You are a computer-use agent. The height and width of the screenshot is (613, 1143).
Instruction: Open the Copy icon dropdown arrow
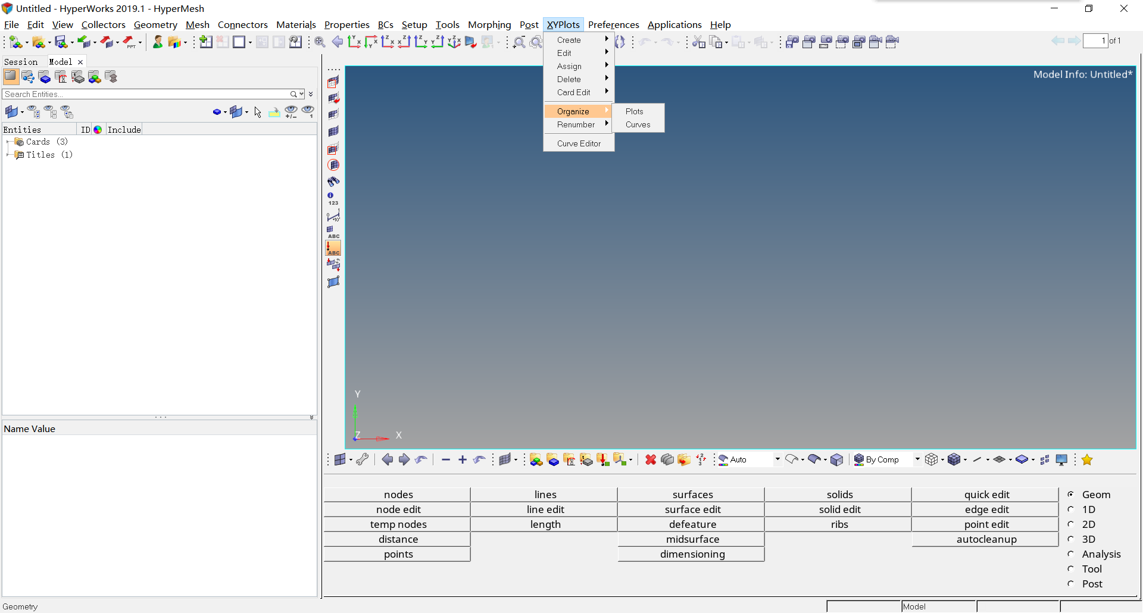click(x=726, y=42)
